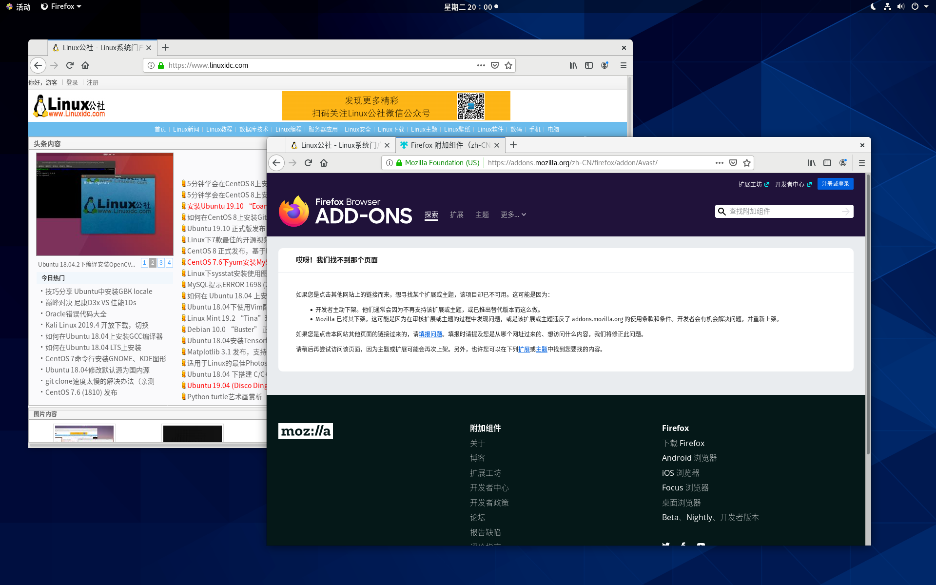Open the clock and calendar panel
Screen dimensions: 936x585
471,7
